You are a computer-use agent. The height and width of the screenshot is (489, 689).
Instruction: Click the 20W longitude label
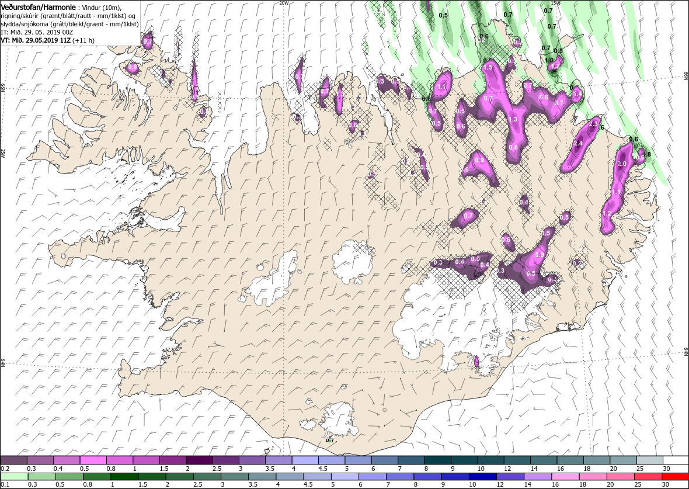[284, 3]
